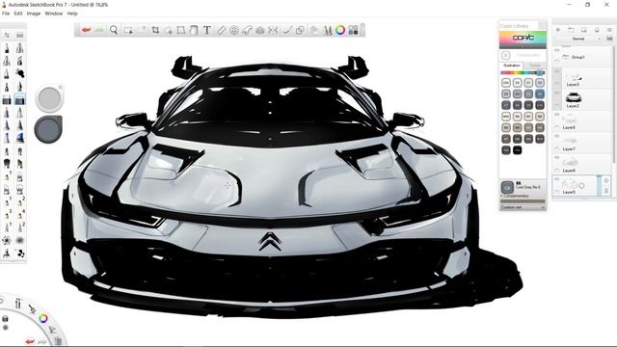Screen dimensions: 617x347
Task: Select the Layer2 car thumbnail
Action: point(574,97)
